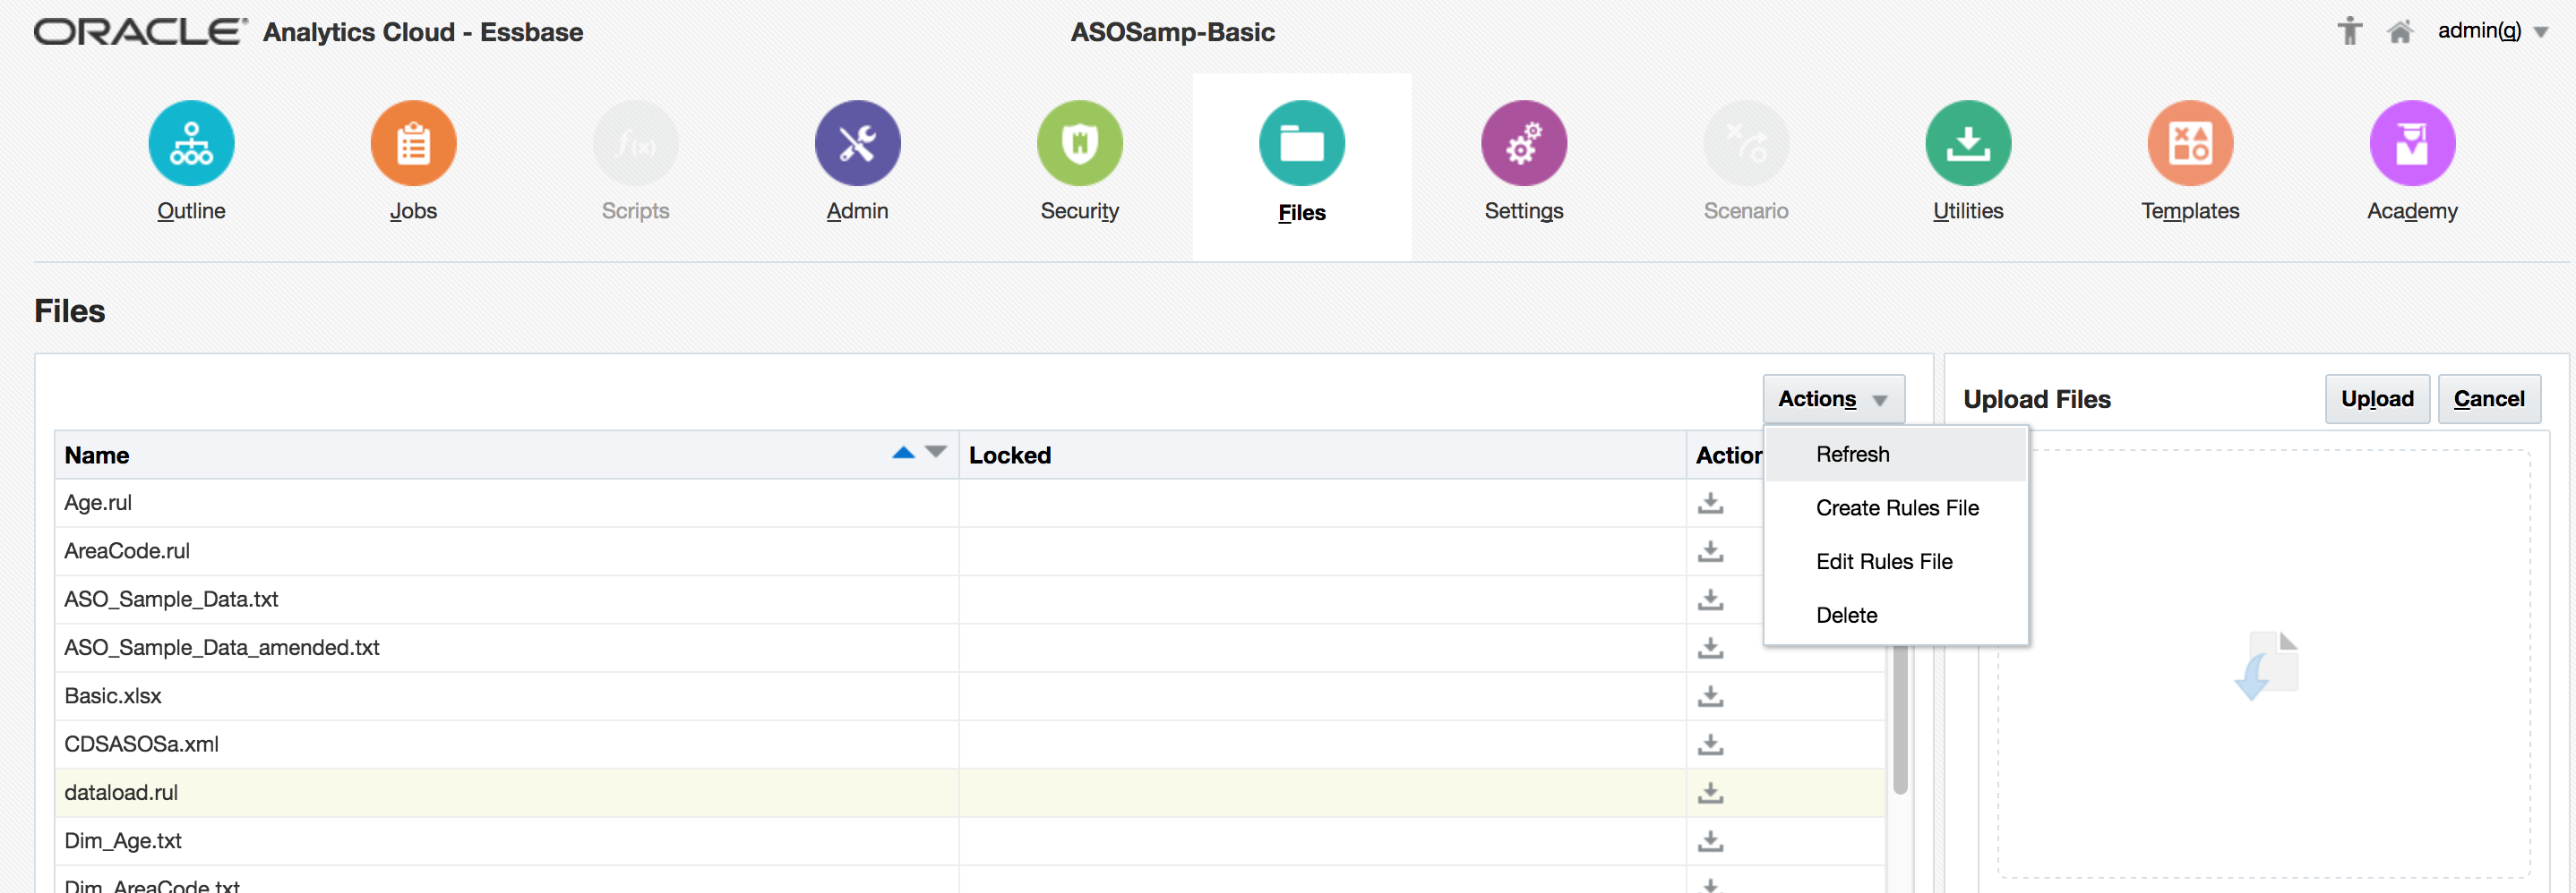This screenshot has height=893, width=2576.
Task: Download the Dim_Age.txt file
Action: (x=1710, y=841)
